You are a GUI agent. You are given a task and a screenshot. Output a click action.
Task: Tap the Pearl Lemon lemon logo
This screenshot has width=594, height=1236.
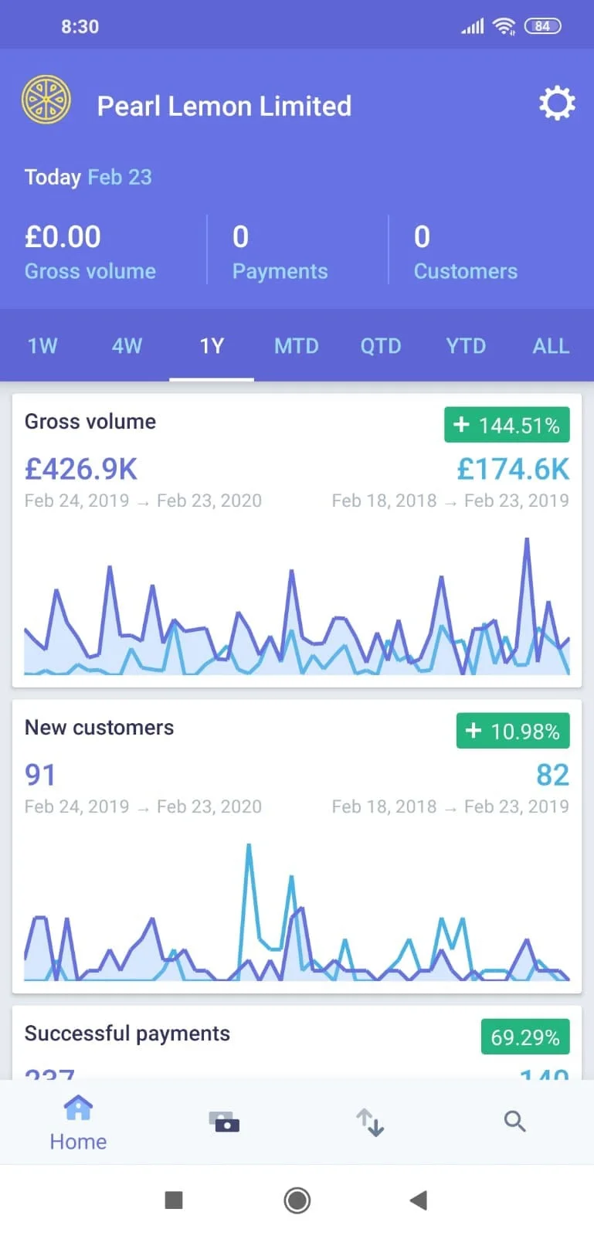point(46,100)
